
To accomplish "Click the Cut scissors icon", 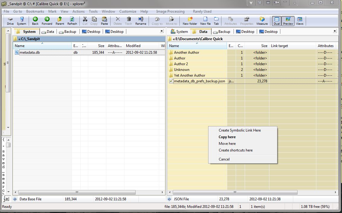I will pyautogui.click(x=85, y=21).
